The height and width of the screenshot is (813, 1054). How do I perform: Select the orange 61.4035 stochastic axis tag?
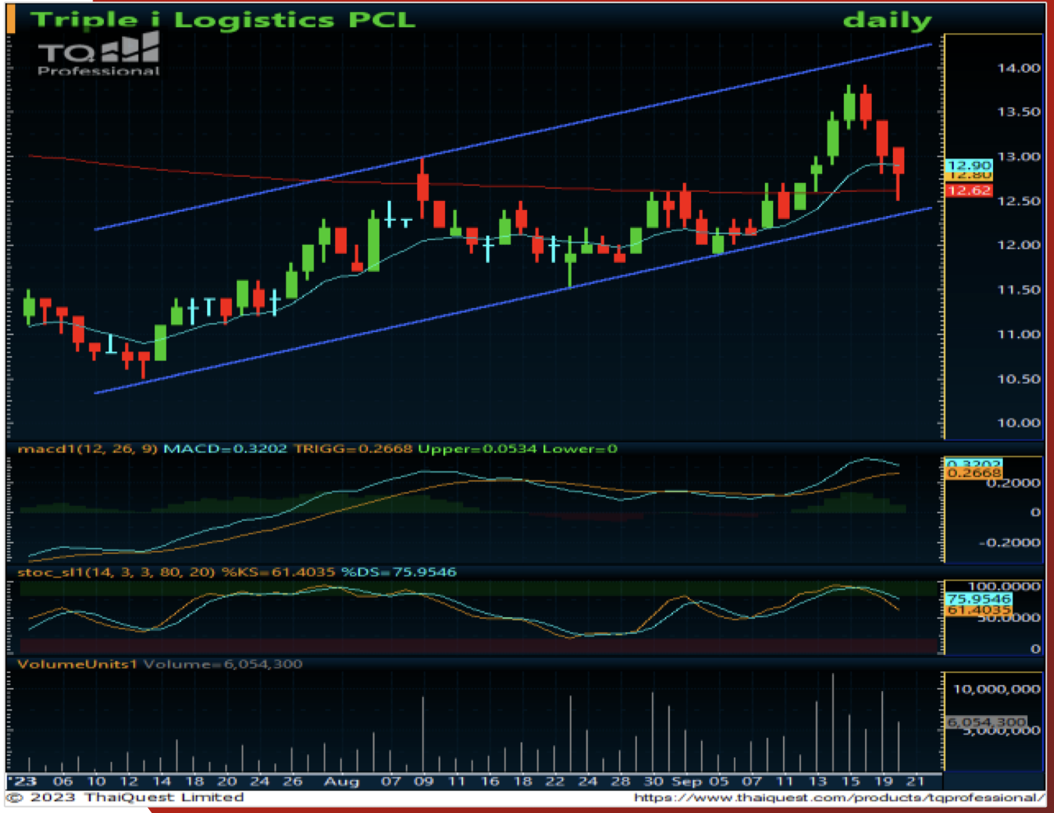(979, 610)
